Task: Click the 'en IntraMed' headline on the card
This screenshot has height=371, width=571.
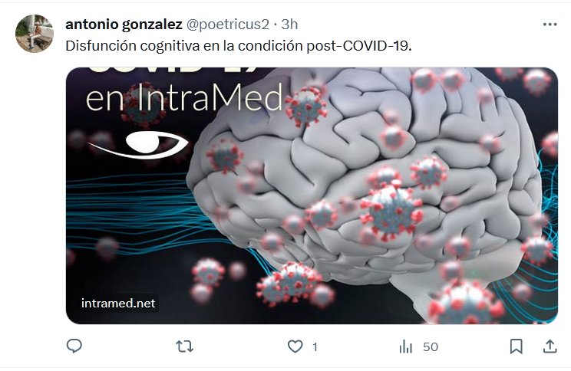Action: coord(184,97)
